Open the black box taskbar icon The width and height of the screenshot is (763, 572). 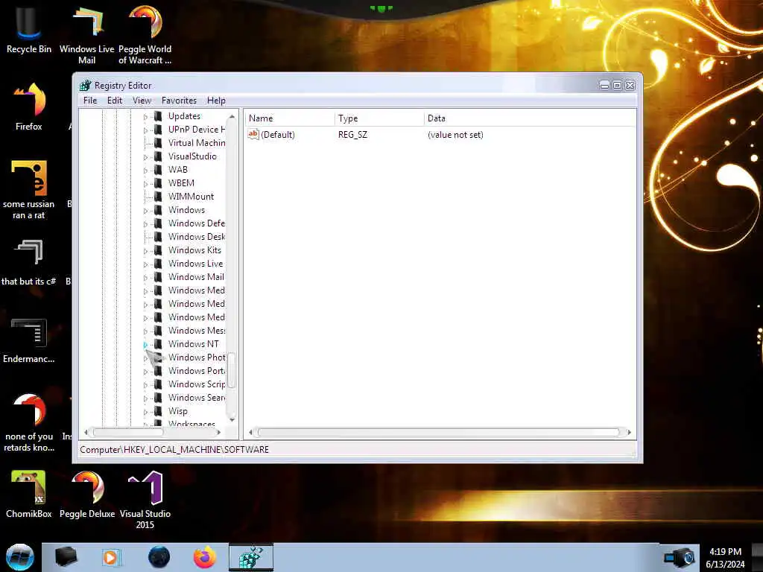point(66,557)
